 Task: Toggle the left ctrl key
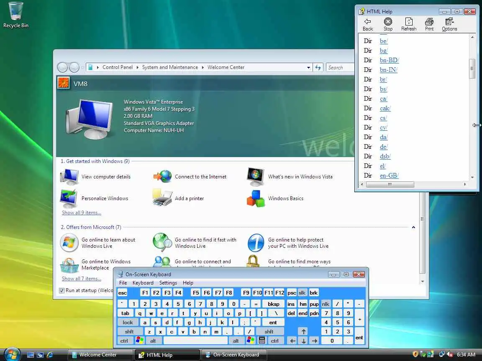point(124,341)
